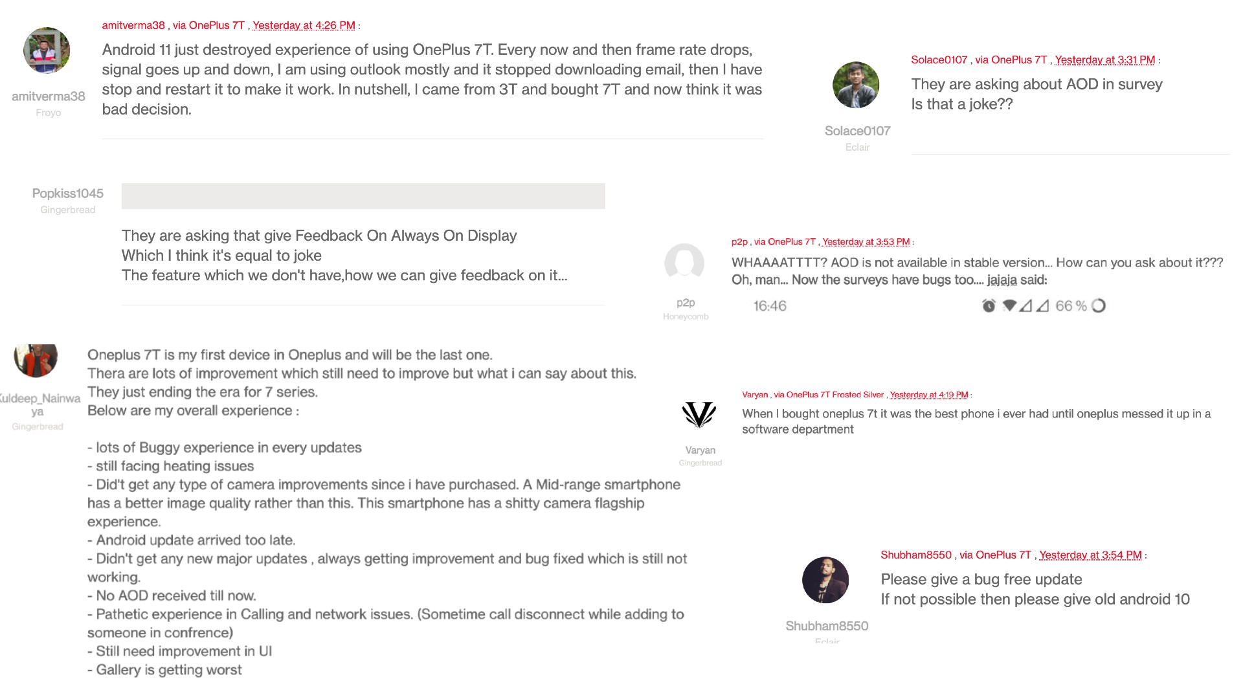The width and height of the screenshot is (1243, 699).
Task: Open red Shubham8550 username link in post header
Action: 916,555
